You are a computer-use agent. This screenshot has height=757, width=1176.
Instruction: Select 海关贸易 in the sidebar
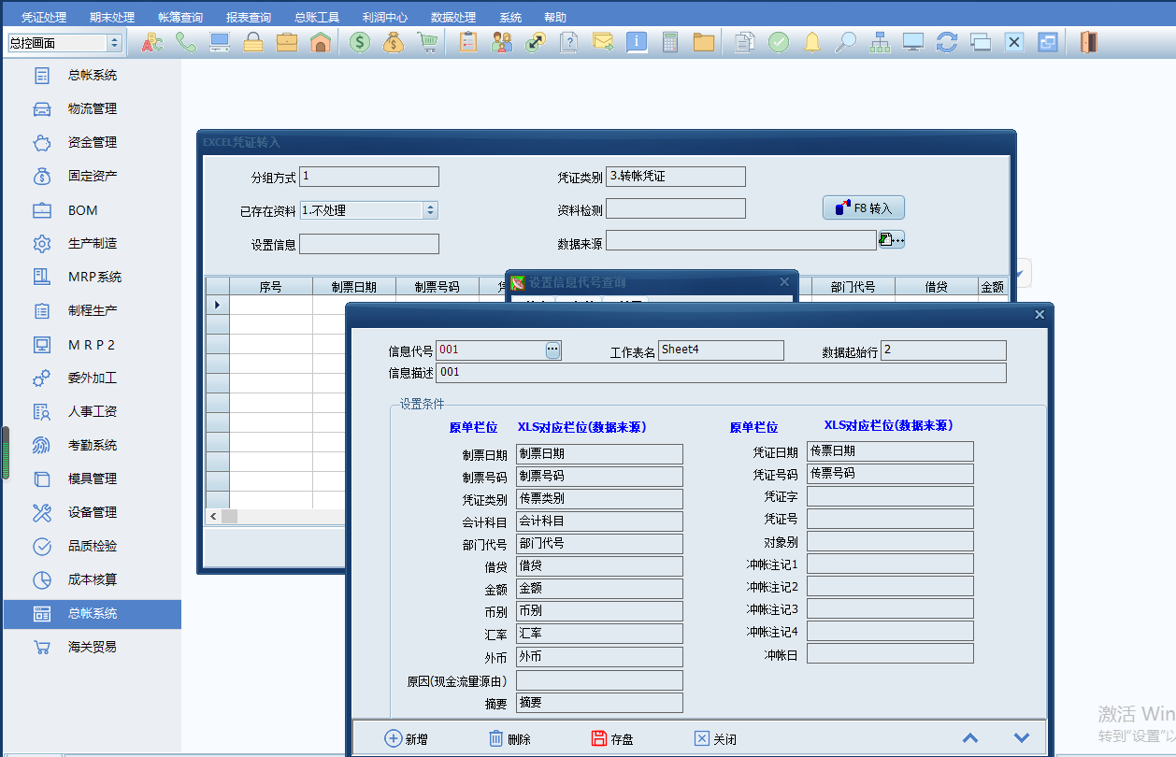[x=93, y=647]
